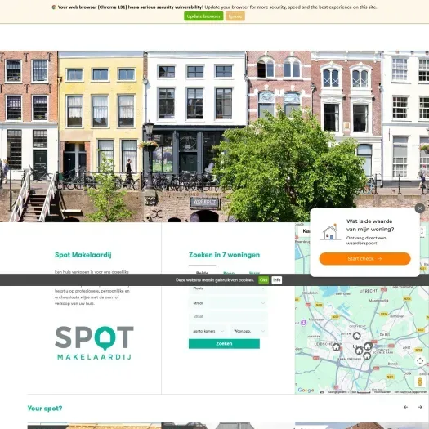Go to previous listing in Your spot carousel
The image size is (429, 429).
tap(406, 407)
